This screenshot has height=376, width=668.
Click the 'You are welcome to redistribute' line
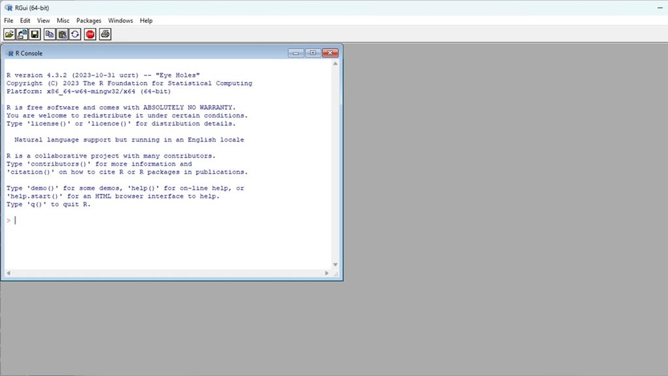(127, 115)
